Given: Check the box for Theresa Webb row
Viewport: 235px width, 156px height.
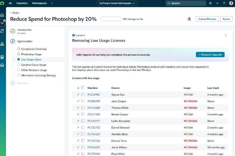Looking at the screenshot, I should [x=83, y=108].
